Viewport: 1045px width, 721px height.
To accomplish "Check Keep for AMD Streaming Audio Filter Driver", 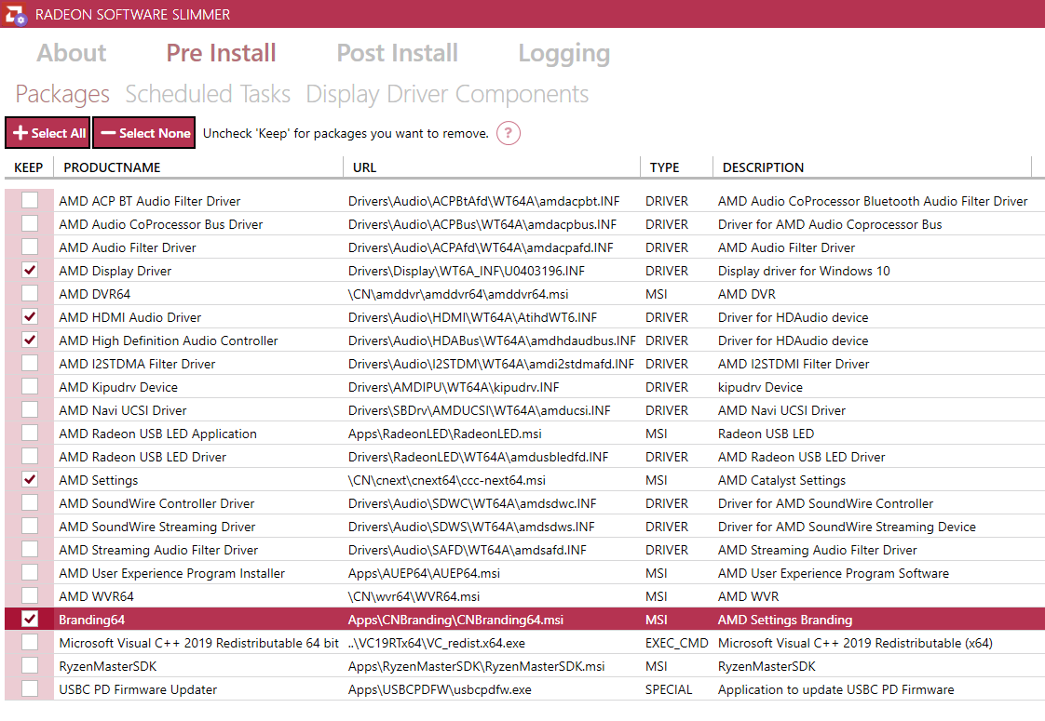I will pos(29,549).
